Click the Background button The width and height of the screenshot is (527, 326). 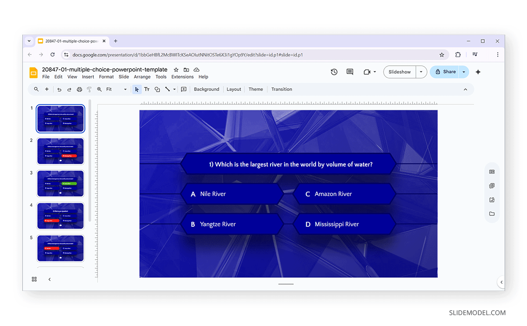(206, 90)
